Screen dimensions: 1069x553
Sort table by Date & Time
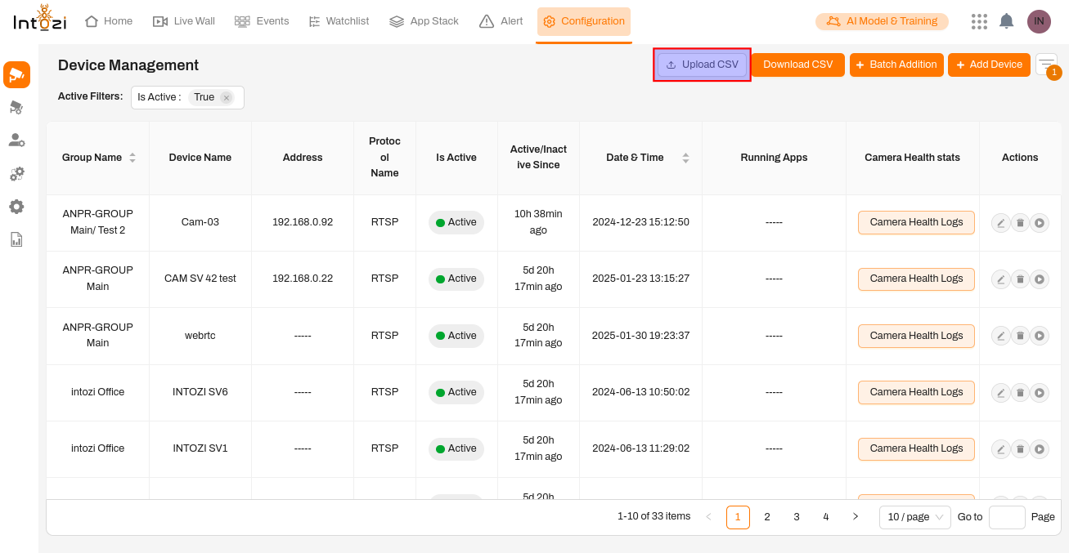coord(685,158)
